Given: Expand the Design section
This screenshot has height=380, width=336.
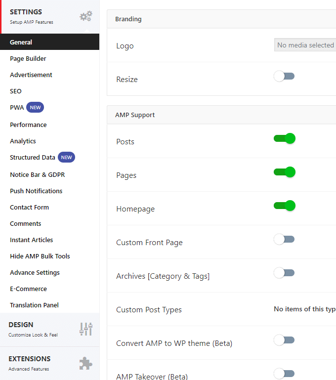Looking at the screenshot, I should coord(50,330).
